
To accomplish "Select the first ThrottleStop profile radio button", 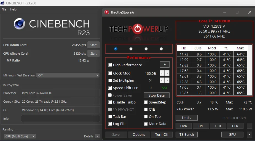I will click(116, 49).
